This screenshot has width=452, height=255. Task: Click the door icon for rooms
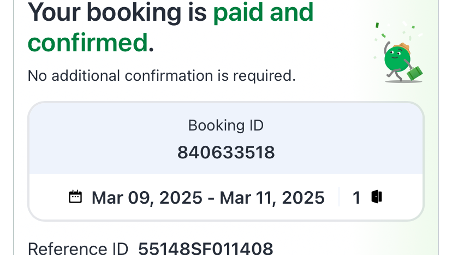pyautogui.click(x=376, y=197)
